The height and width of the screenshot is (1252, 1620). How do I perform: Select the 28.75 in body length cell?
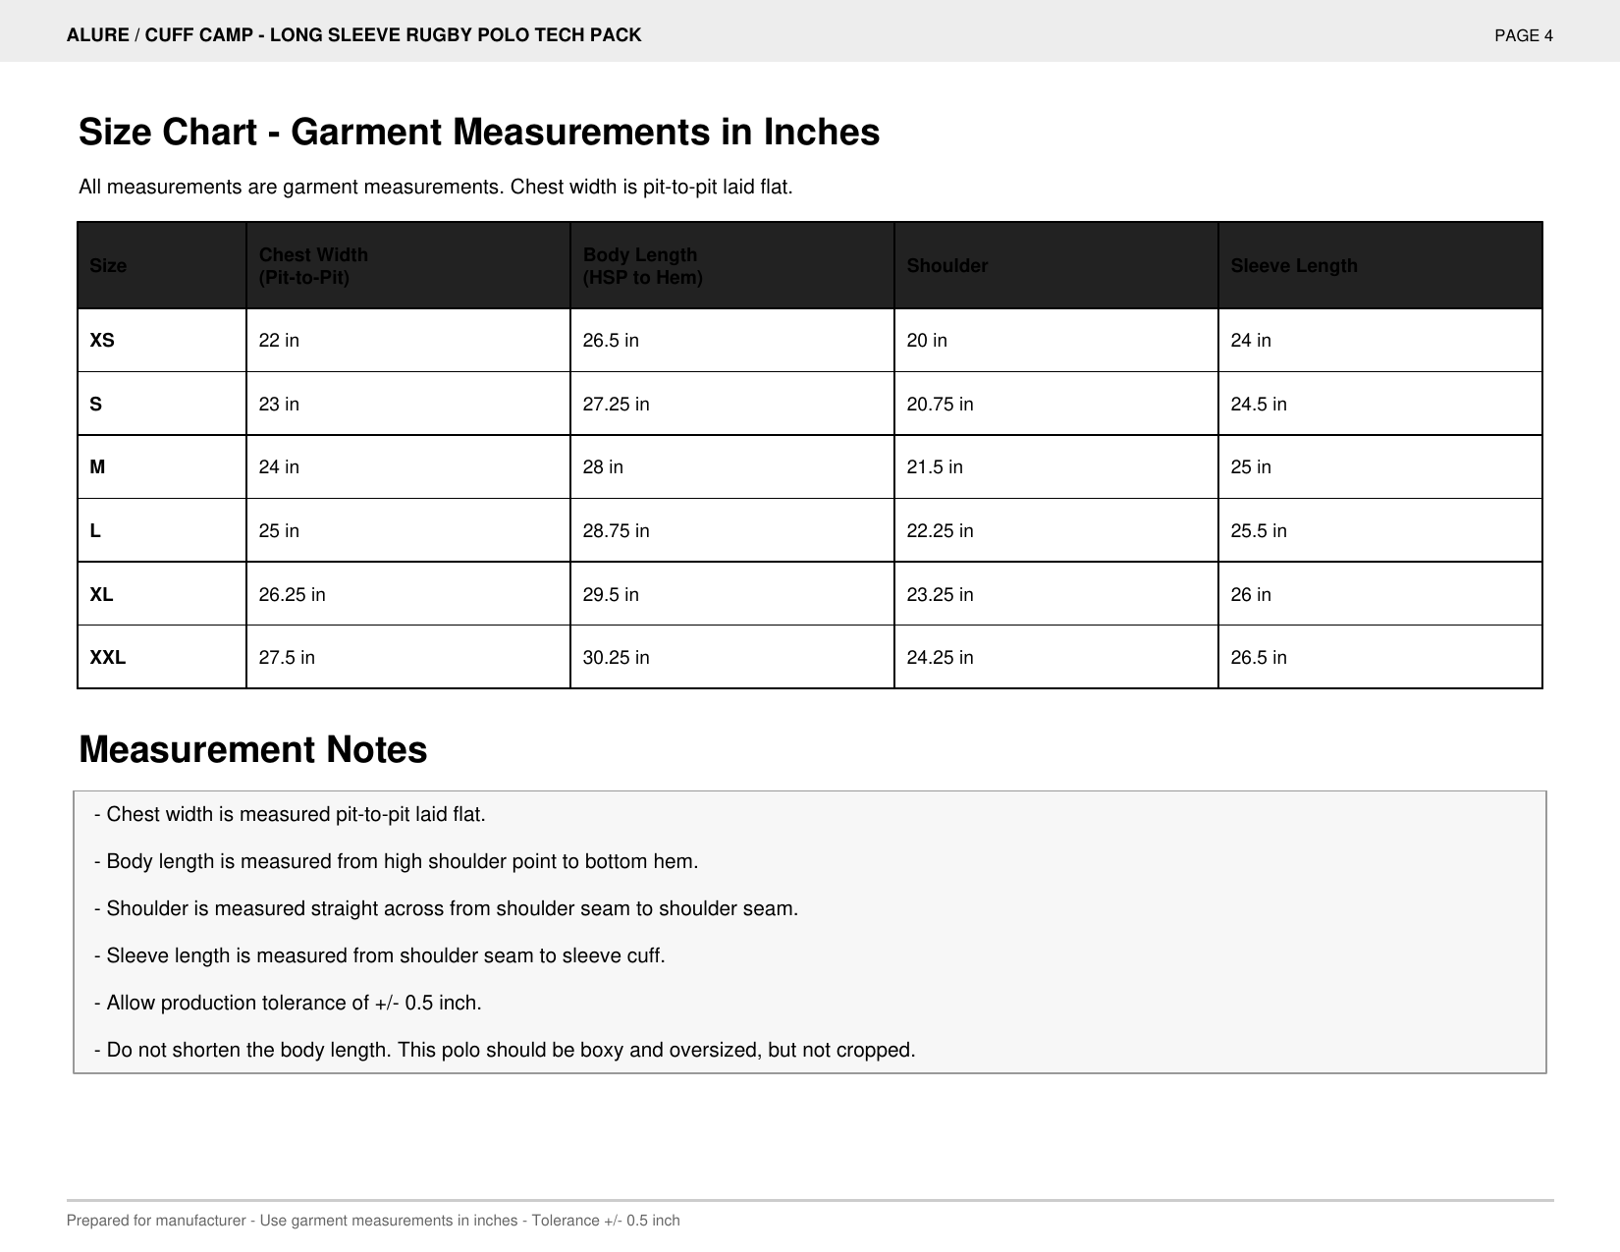tap(732, 530)
